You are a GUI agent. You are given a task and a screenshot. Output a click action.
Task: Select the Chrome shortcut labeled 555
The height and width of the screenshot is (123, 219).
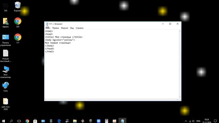point(18,23)
